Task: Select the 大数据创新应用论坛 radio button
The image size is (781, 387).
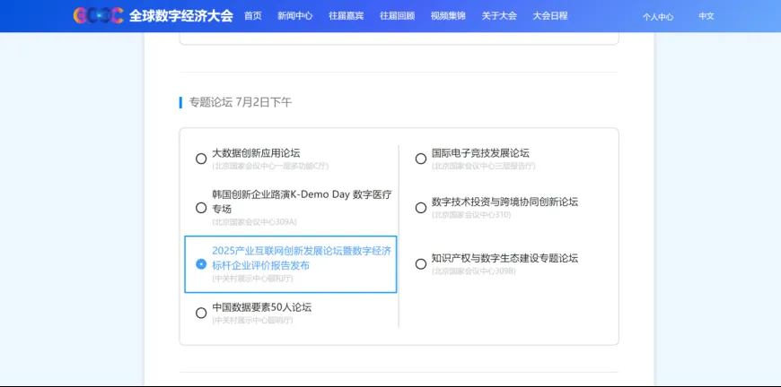Action: click(x=201, y=159)
